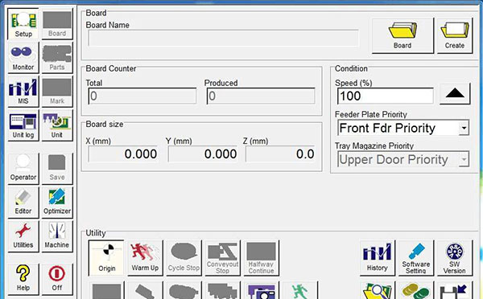Image resolution: width=483 pixels, height=299 pixels.
Task: Start the Warm Up utility
Action: click(145, 258)
